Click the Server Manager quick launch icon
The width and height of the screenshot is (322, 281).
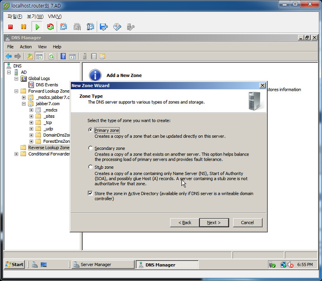coord(35,265)
